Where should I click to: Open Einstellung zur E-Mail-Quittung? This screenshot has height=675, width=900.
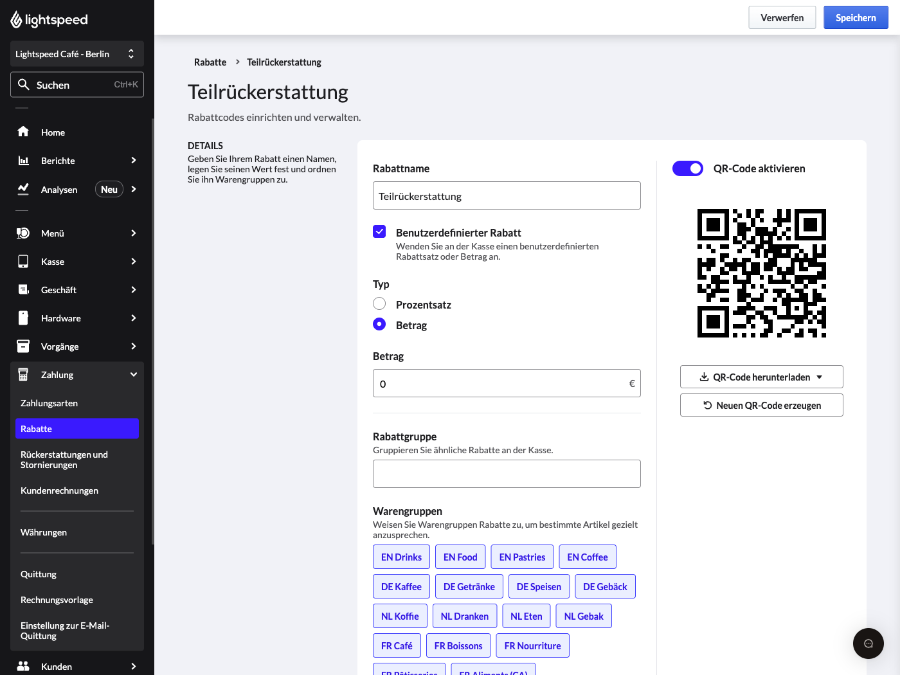tap(77, 631)
